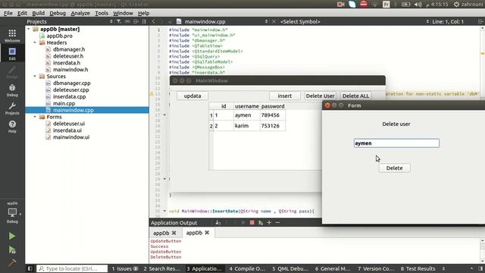
Task: Click the updata button in MainWindow
Action: click(192, 96)
